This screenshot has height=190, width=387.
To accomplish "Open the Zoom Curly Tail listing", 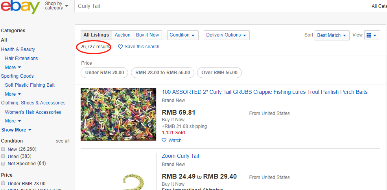I will 180,156.
